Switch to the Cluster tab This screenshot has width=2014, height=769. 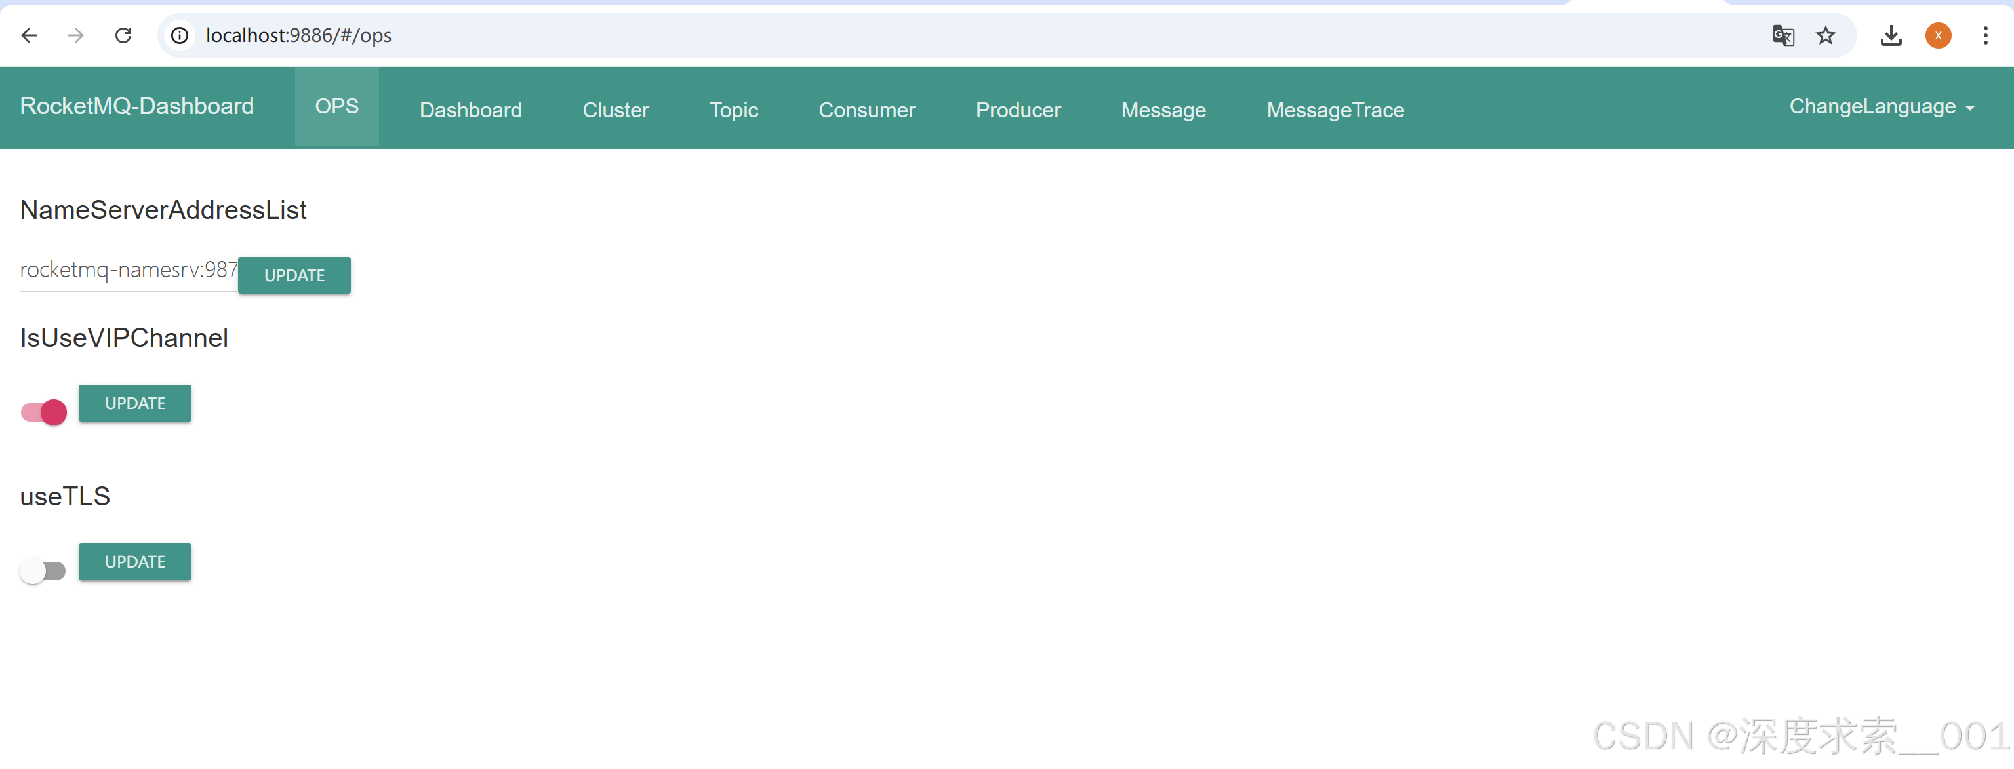pos(615,109)
